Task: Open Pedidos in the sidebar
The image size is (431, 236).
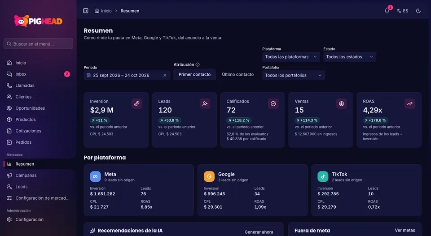Action: click(38, 142)
